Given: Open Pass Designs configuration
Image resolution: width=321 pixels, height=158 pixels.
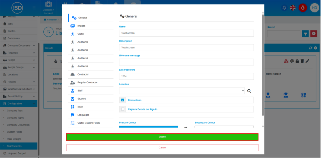Looking at the screenshot, I should point(14,139).
